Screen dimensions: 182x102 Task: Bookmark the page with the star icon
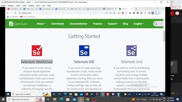point(114,13)
